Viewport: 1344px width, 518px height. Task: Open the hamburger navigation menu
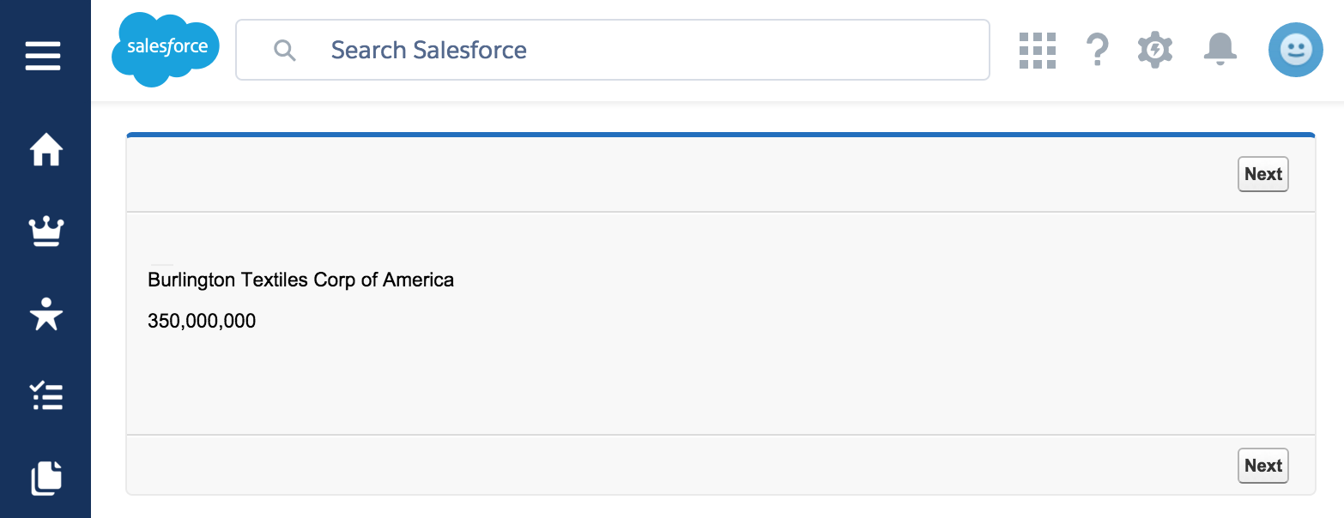[x=43, y=57]
